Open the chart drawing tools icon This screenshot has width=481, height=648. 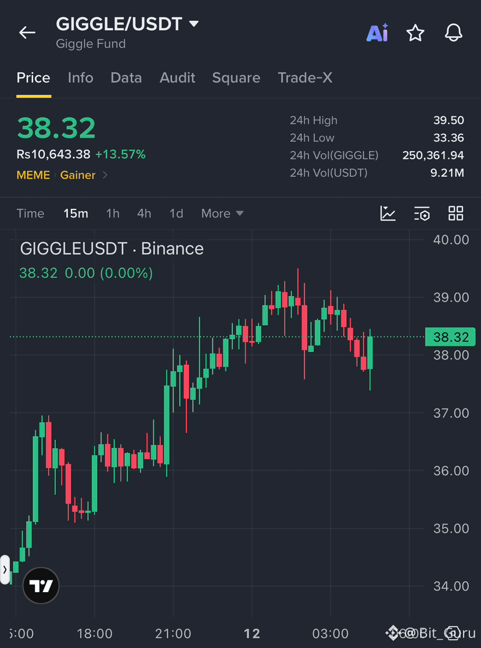tap(387, 213)
